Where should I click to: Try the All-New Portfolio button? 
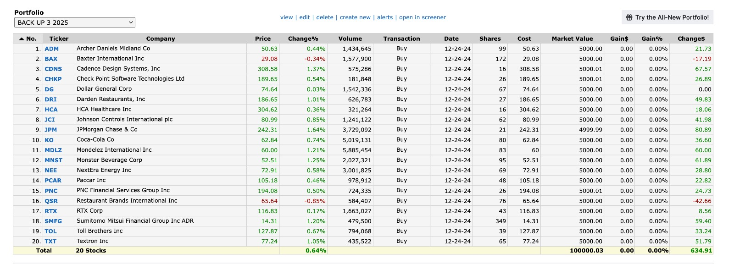pyautogui.click(x=667, y=17)
